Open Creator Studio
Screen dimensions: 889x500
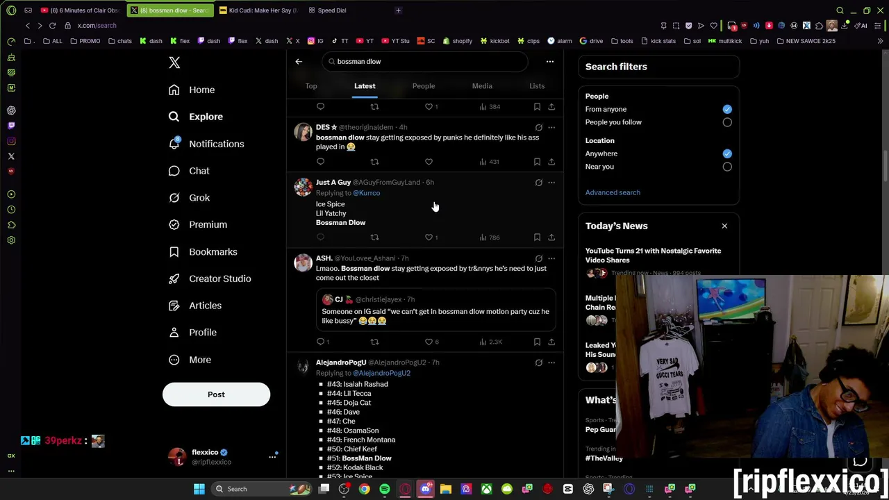coord(210,278)
